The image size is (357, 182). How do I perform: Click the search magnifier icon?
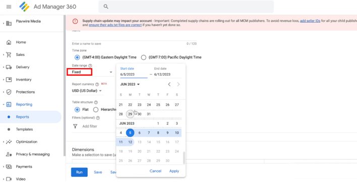click(x=106, y=7)
